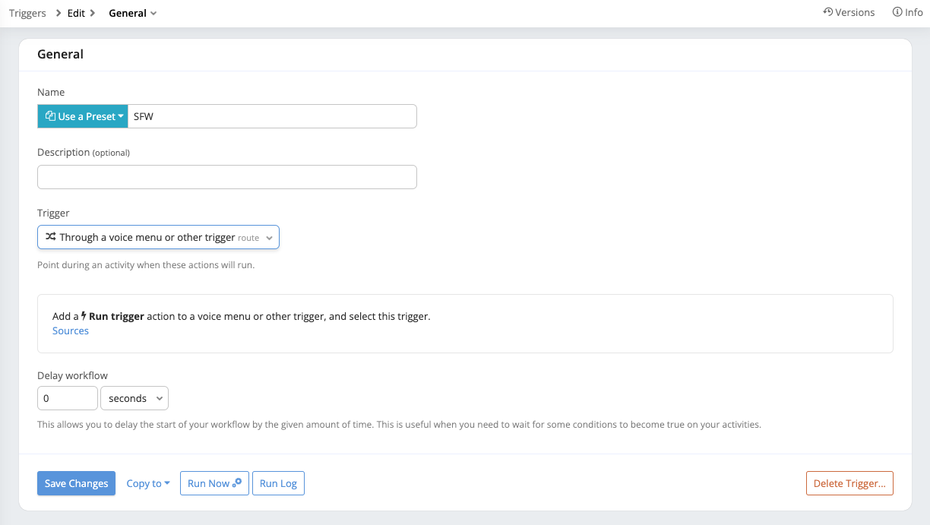
Task: Click the Versions history icon
Action: click(x=827, y=12)
